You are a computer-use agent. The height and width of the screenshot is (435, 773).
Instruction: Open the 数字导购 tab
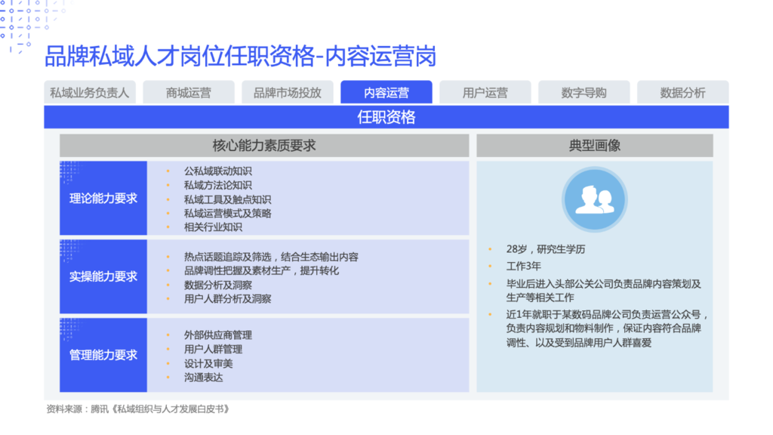(x=584, y=92)
